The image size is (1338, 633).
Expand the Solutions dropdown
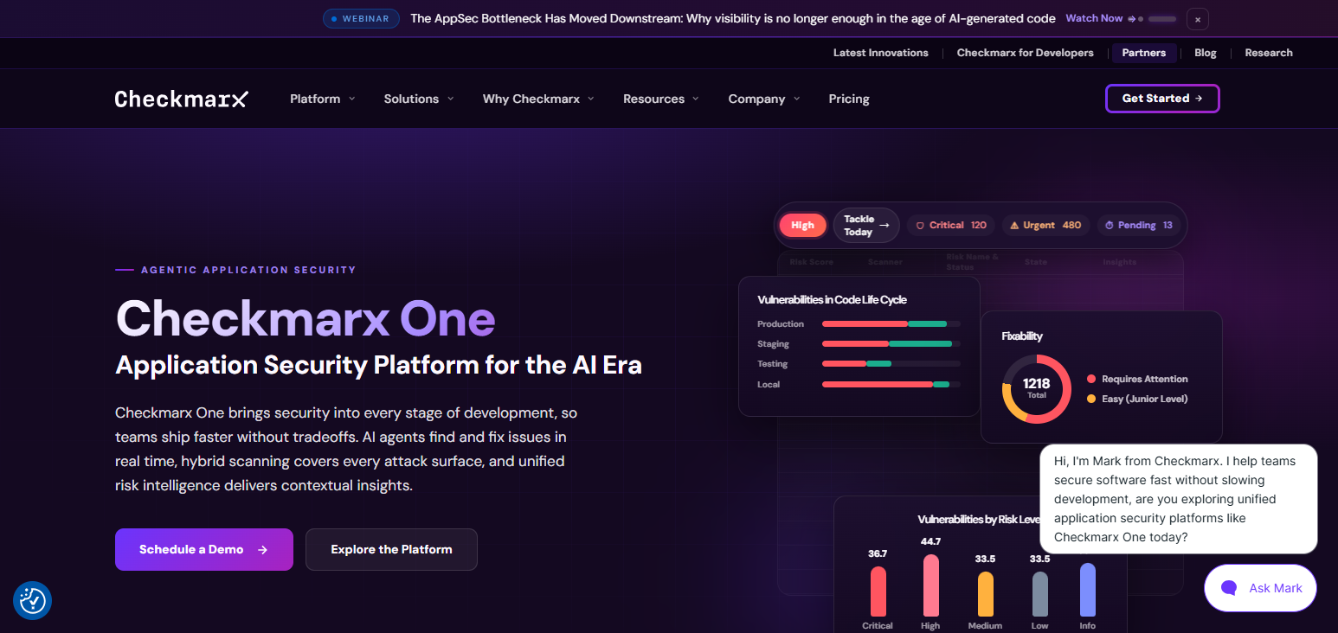419,99
